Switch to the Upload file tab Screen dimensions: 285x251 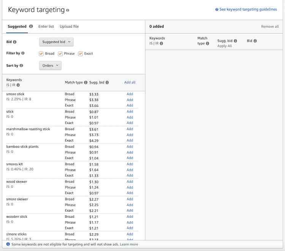69,27
